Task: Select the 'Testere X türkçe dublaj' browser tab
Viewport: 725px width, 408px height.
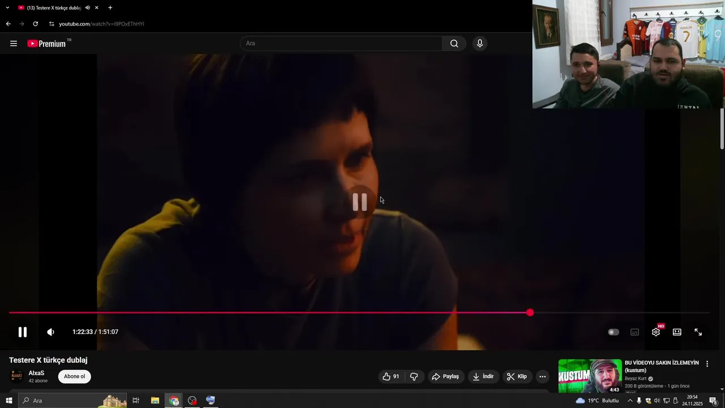Action: (54, 8)
